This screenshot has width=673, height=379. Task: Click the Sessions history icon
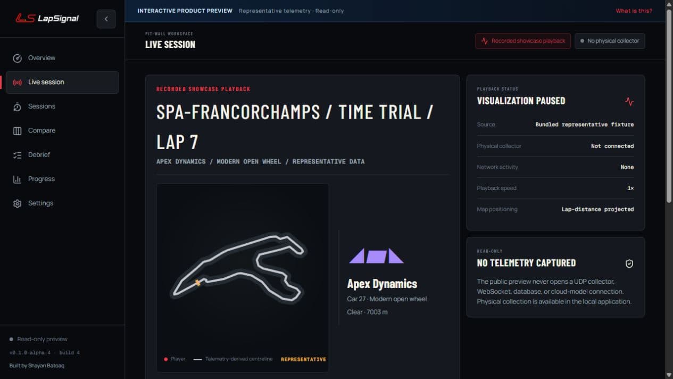[17, 106]
